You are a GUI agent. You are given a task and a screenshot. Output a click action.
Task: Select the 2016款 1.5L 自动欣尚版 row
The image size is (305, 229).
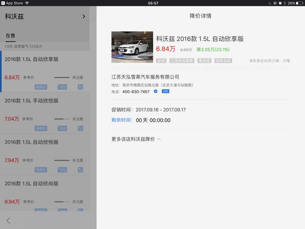coord(45,193)
